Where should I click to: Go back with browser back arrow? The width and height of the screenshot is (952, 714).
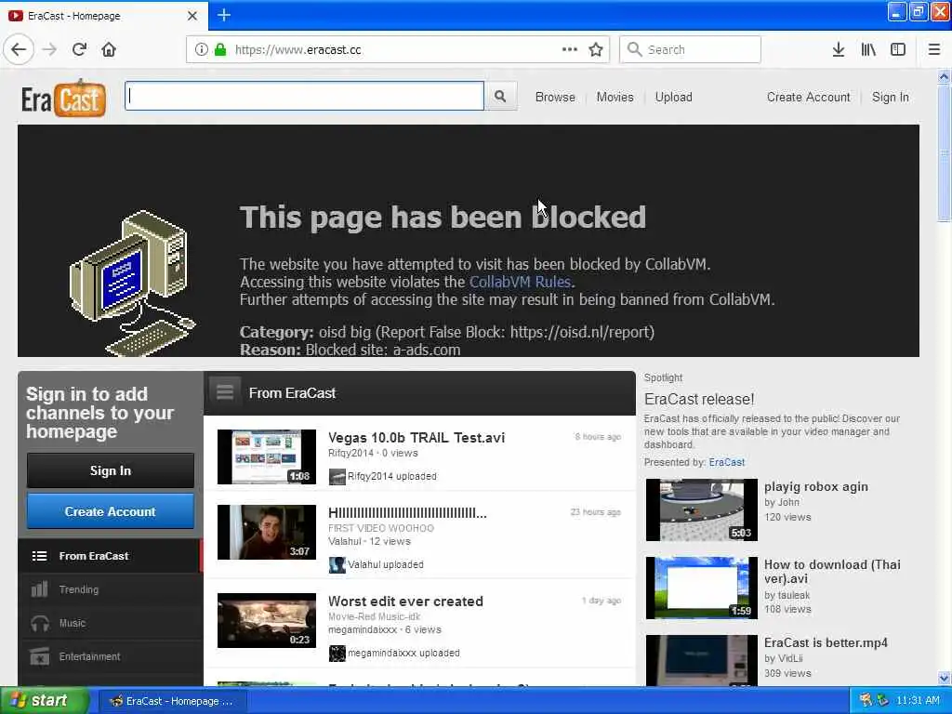tap(19, 49)
